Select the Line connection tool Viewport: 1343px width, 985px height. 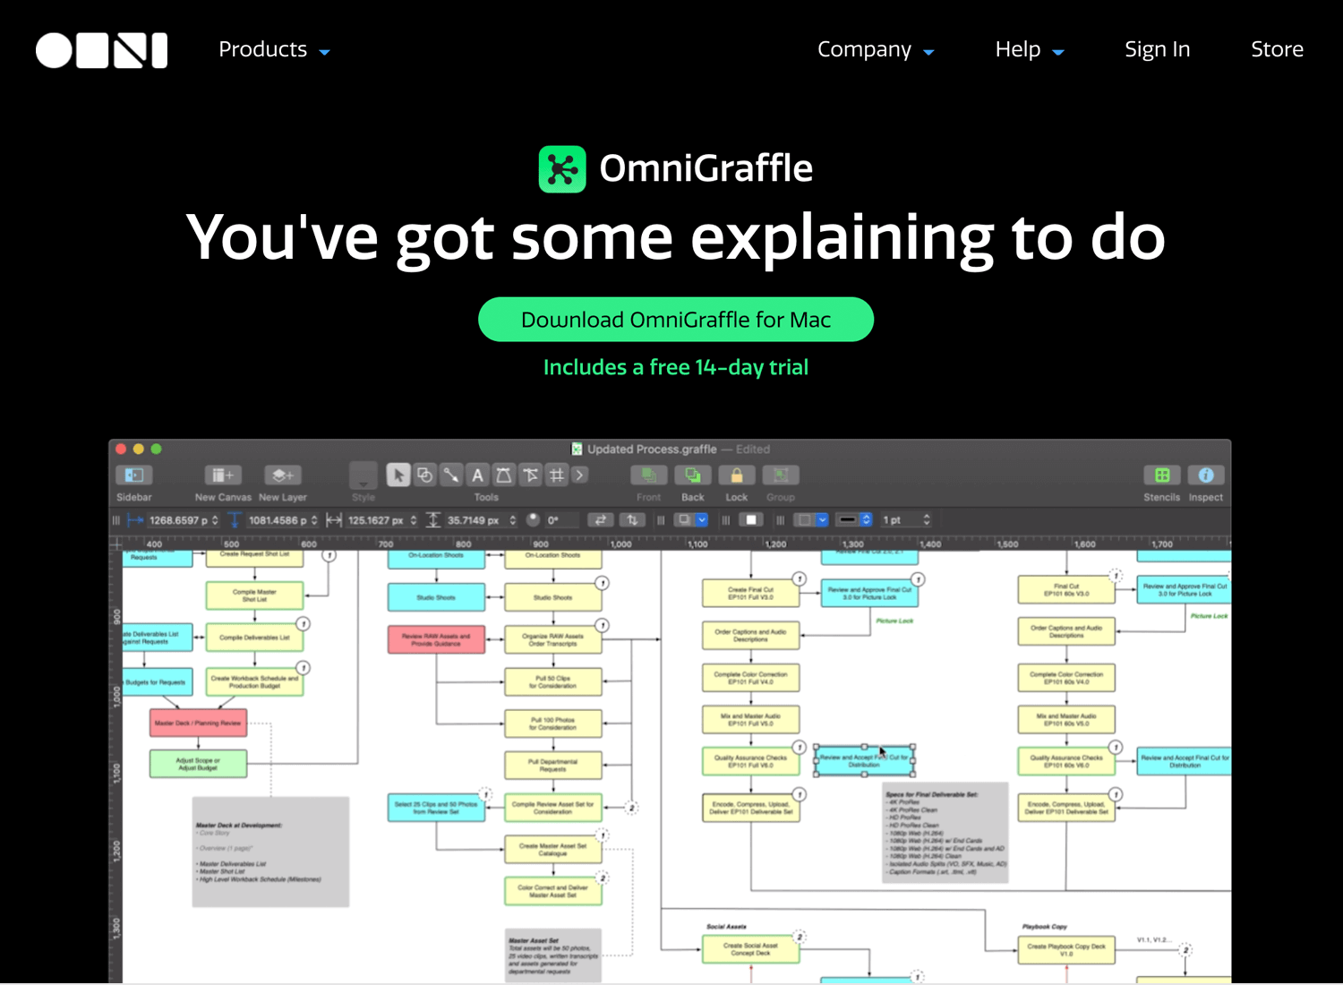click(451, 475)
